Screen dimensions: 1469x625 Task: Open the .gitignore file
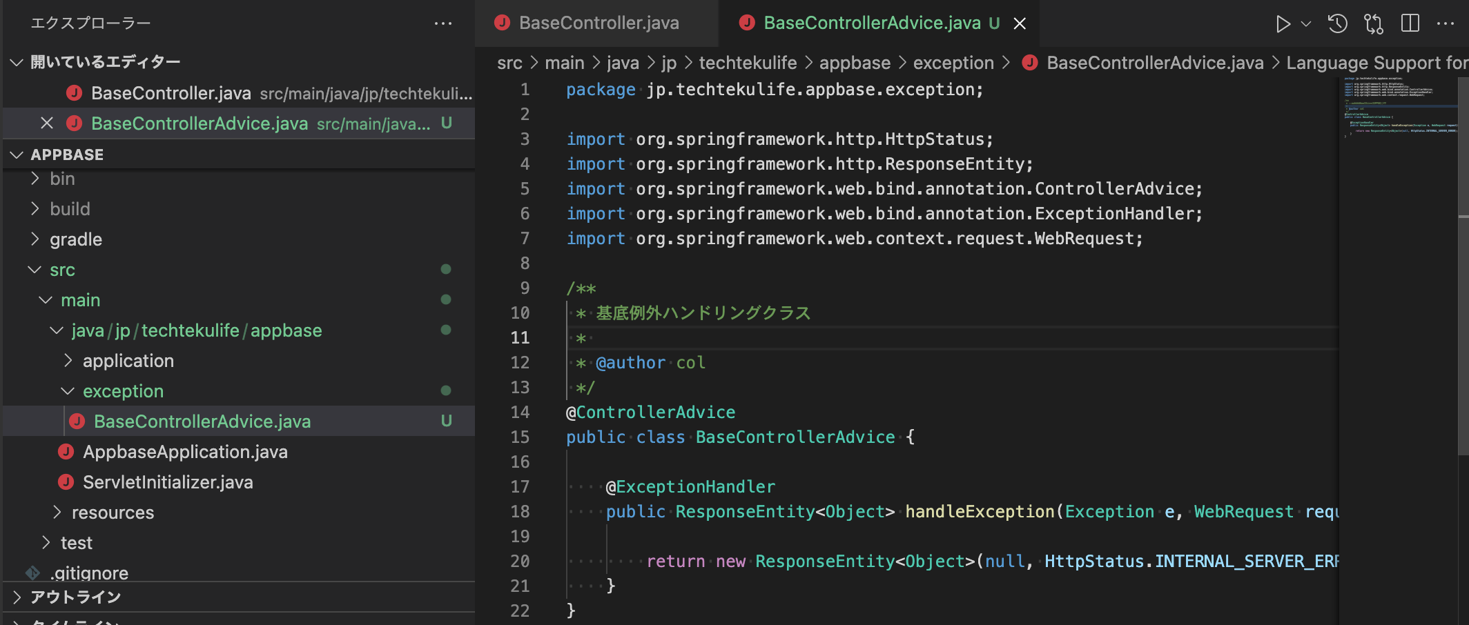coord(239,571)
